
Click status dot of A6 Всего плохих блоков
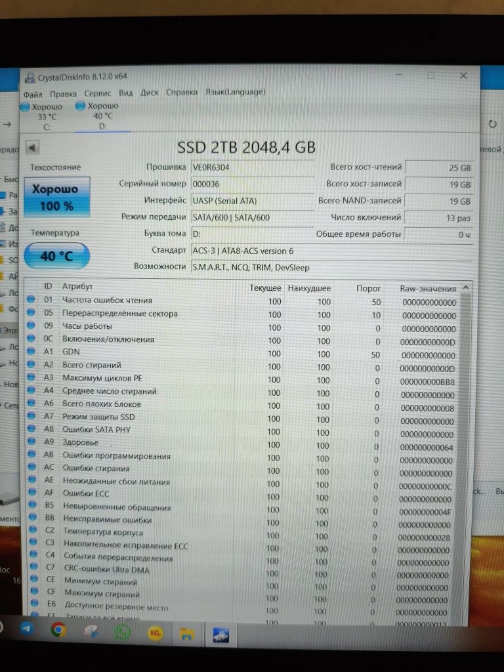[x=31, y=403]
